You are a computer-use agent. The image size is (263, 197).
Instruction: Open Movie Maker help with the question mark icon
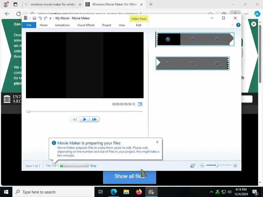238,25
